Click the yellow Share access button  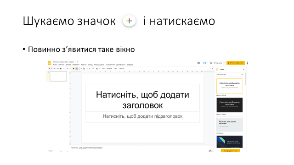(236, 63)
